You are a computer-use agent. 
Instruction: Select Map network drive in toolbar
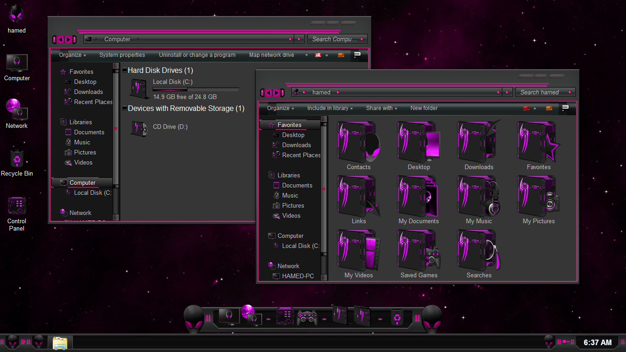point(271,55)
